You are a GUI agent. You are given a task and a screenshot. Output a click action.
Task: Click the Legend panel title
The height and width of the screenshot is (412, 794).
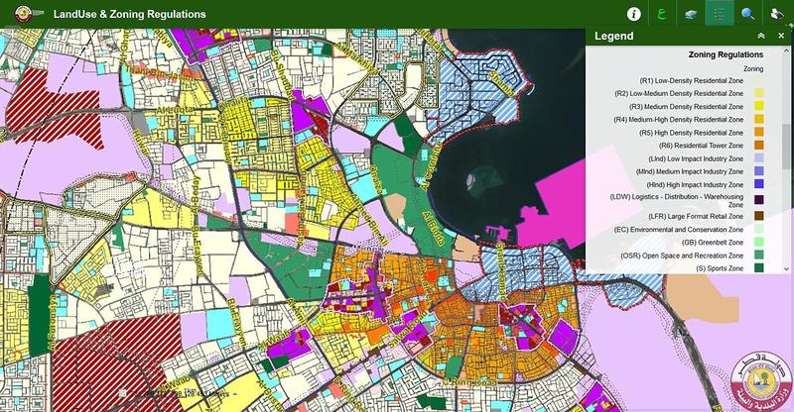tap(614, 37)
